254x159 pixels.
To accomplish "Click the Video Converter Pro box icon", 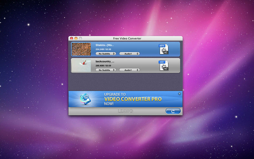I will click(85, 99).
